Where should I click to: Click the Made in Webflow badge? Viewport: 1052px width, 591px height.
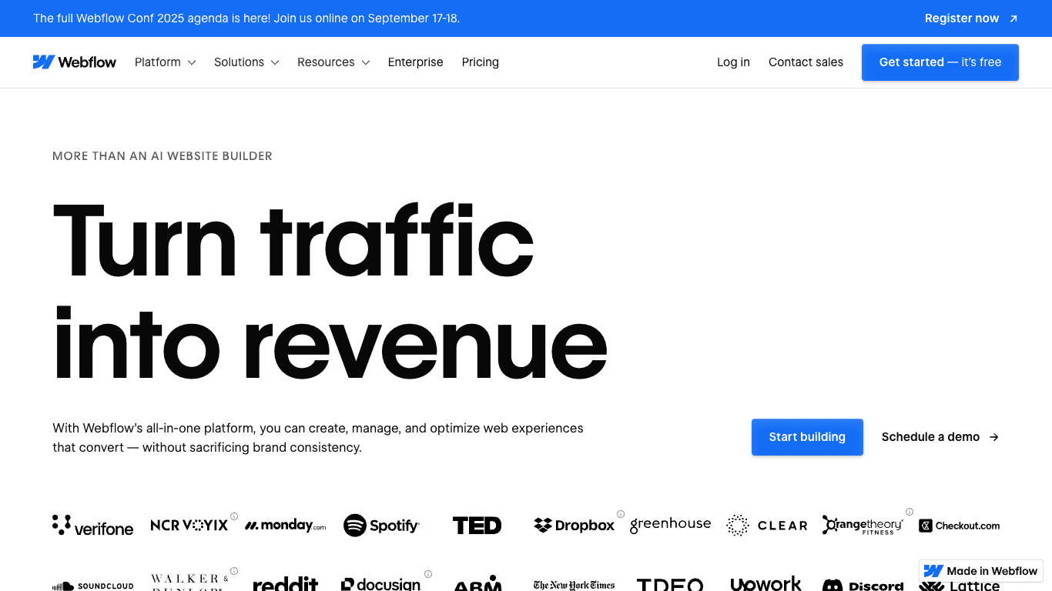(x=980, y=571)
